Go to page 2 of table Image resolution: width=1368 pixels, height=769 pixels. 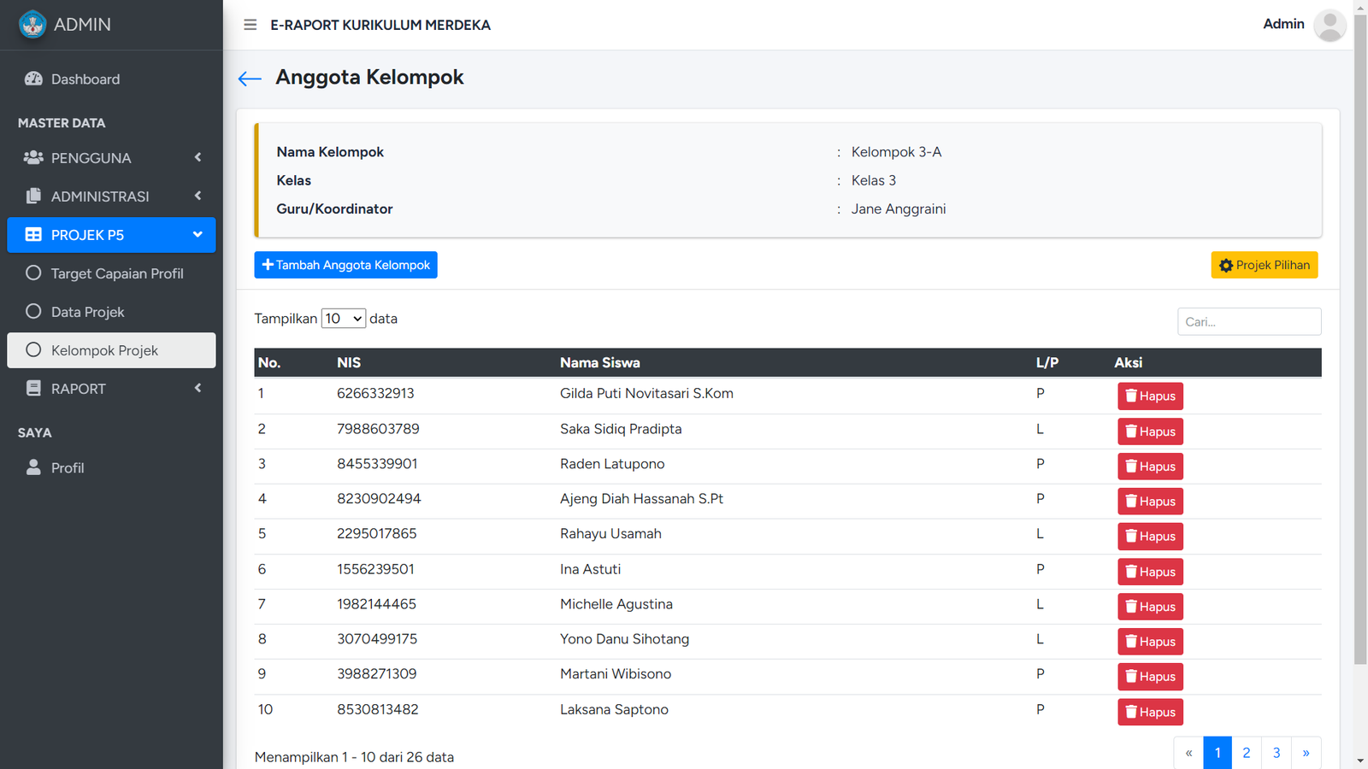click(1246, 753)
